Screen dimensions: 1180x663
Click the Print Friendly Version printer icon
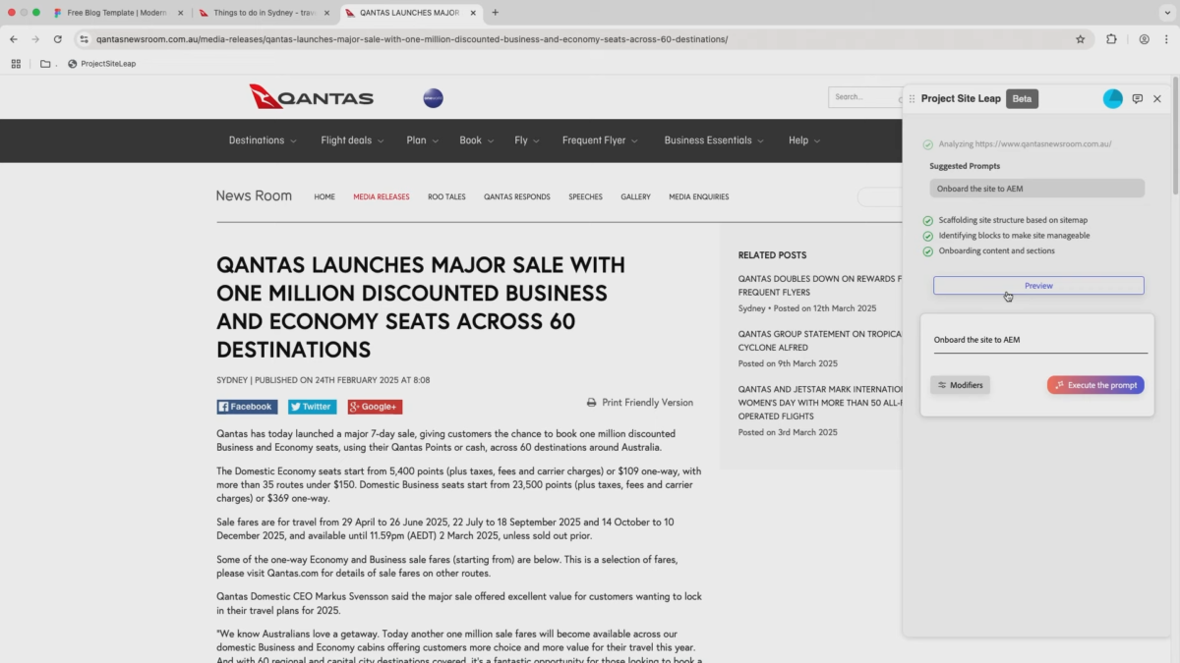[591, 403]
